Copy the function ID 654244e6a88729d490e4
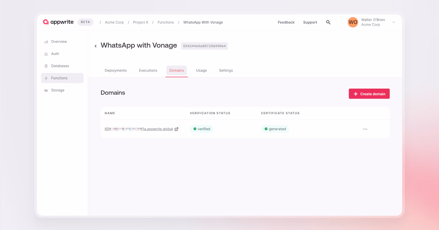 (x=204, y=46)
